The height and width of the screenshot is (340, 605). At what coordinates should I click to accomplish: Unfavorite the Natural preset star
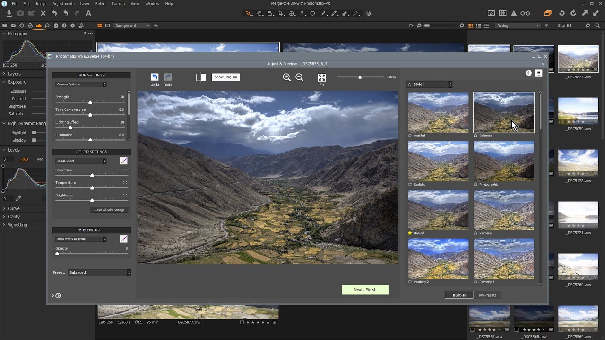click(x=410, y=233)
